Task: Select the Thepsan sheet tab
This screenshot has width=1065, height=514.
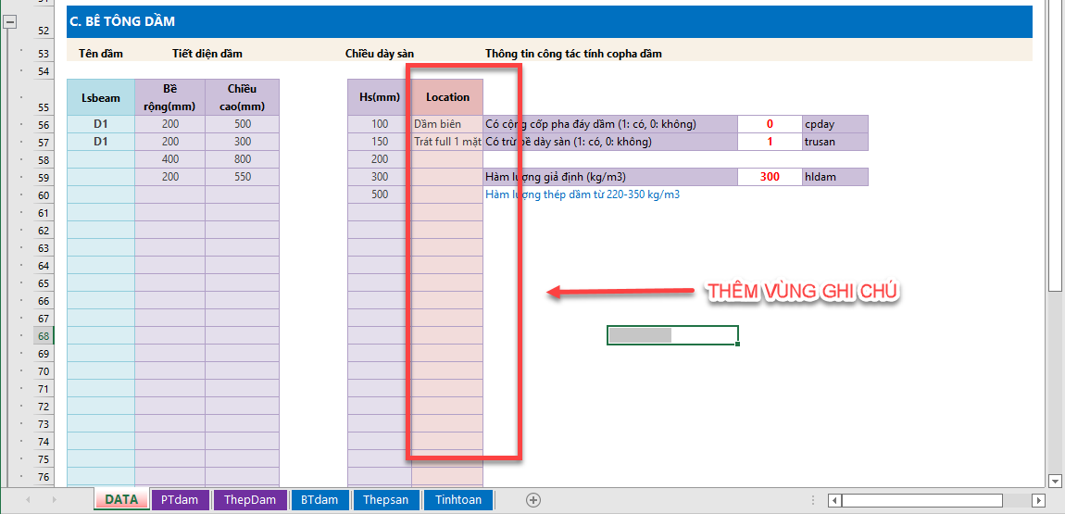Action: tap(385, 500)
